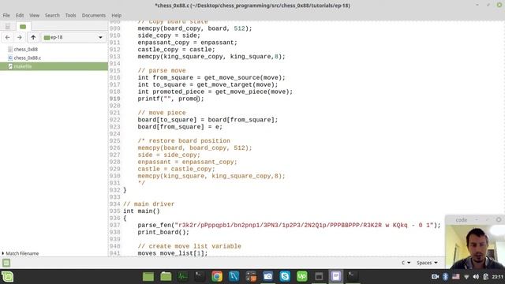
Task: Open the Tools menu
Action: click(70, 16)
